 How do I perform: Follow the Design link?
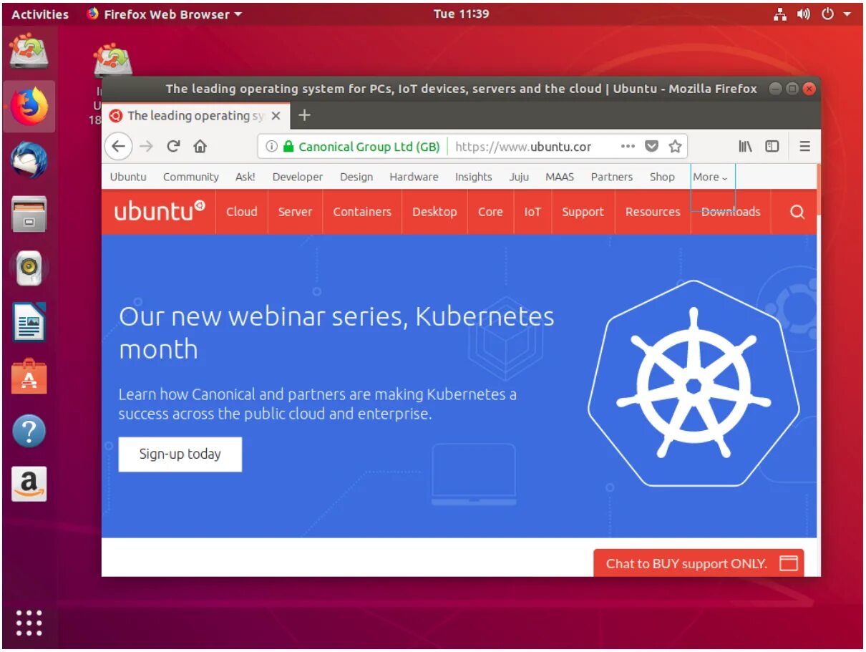pos(356,177)
